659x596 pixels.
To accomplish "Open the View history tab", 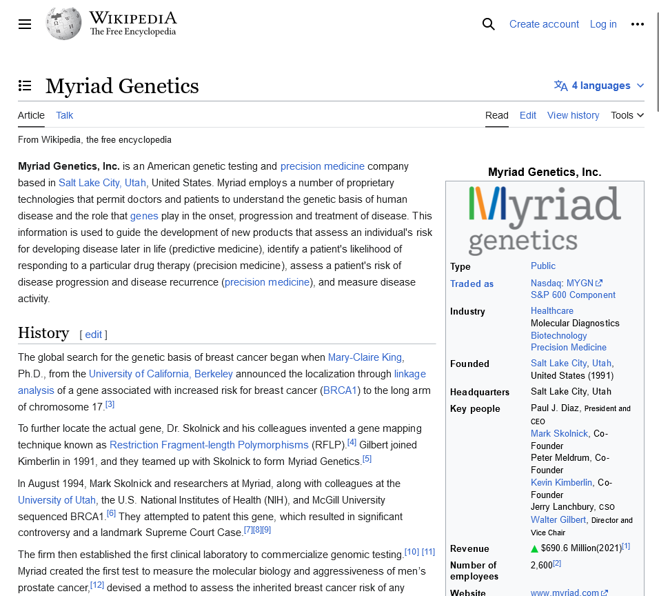I will point(574,115).
